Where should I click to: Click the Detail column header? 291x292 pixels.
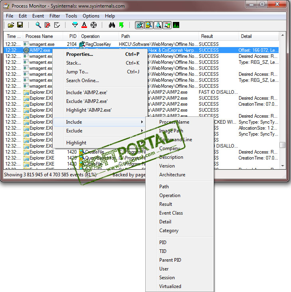coord(259,36)
